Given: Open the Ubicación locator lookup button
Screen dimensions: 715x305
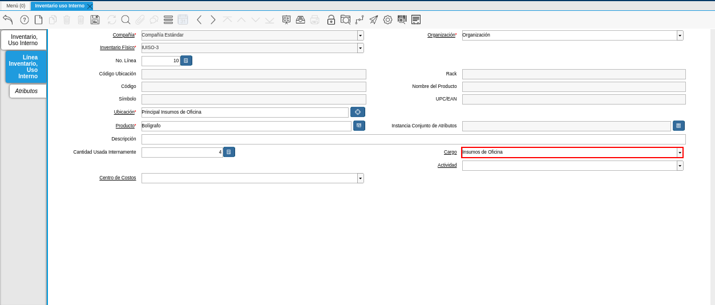Looking at the screenshot, I should 358,112.
